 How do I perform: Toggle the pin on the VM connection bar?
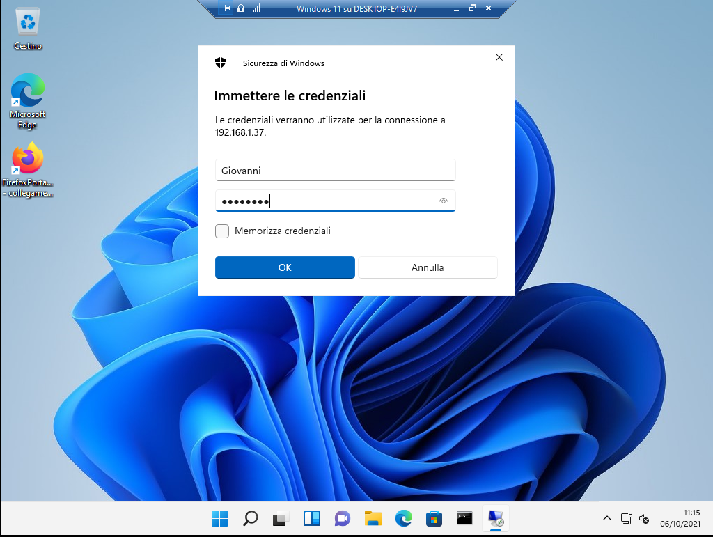pos(226,8)
